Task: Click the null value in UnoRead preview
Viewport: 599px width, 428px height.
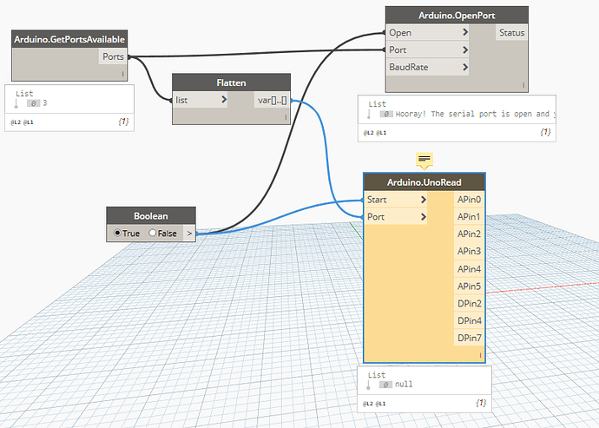Action: click(x=404, y=384)
